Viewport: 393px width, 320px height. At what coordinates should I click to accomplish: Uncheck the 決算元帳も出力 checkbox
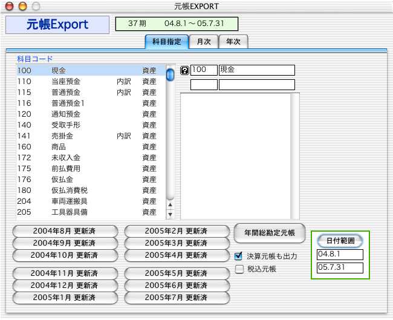click(239, 256)
